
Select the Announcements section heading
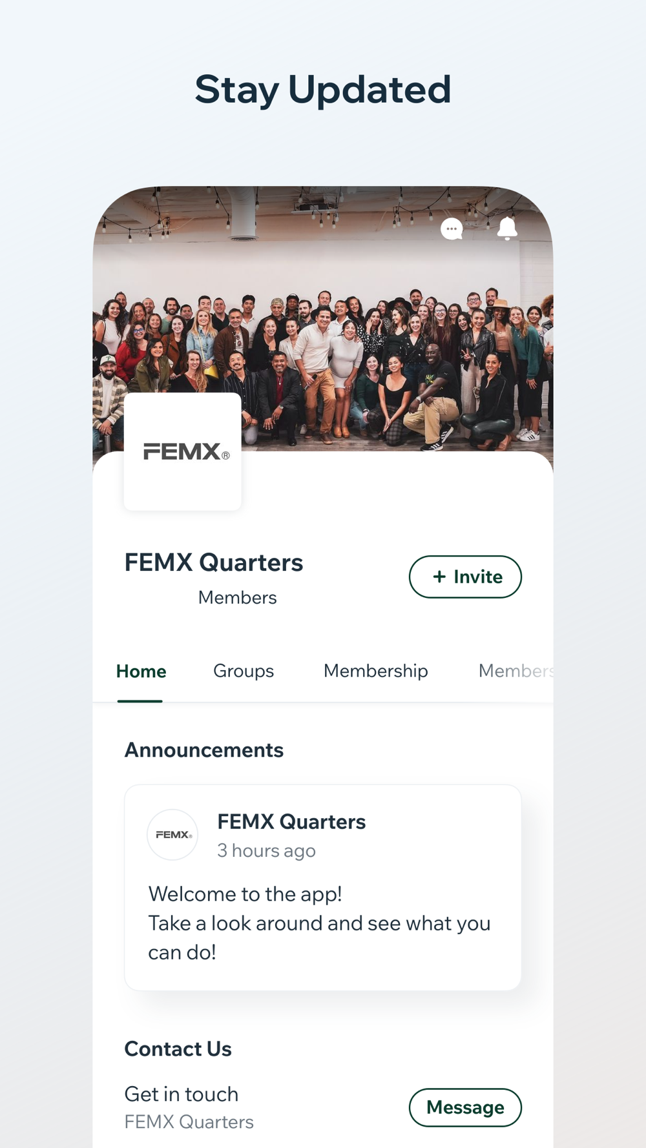click(204, 750)
